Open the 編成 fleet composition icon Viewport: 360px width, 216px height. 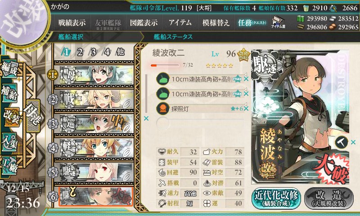pos(10,68)
